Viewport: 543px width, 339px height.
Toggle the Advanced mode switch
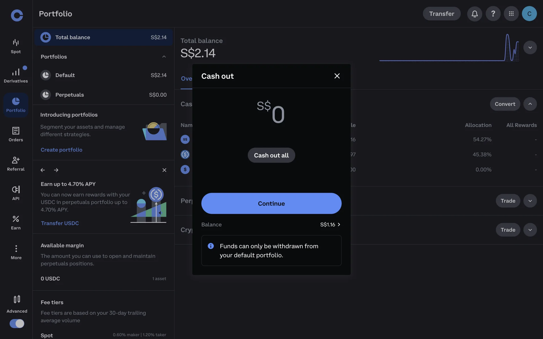17,323
